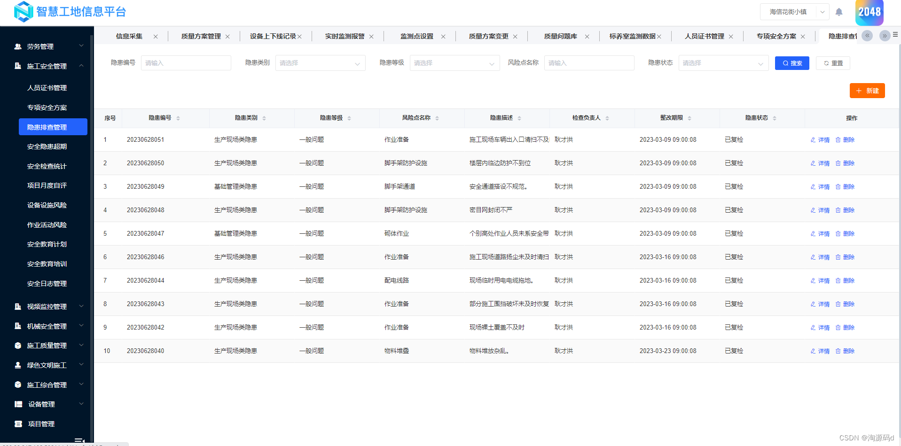Close the 设备上下线记录 tab
This screenshot has width=901, height=446.
click(299, 37)
